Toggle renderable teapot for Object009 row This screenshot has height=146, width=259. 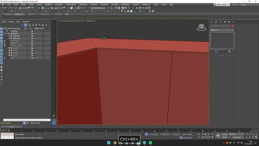tap(32, 36)
